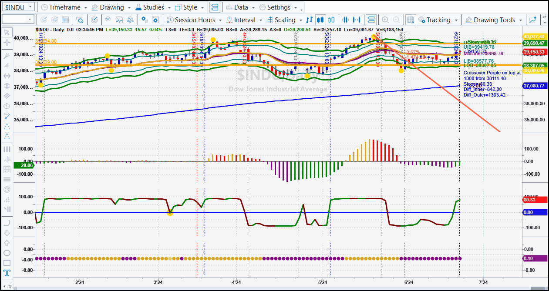
Task: Expand the Tracking dropdown arrow
Action: [x=456, y=20]
